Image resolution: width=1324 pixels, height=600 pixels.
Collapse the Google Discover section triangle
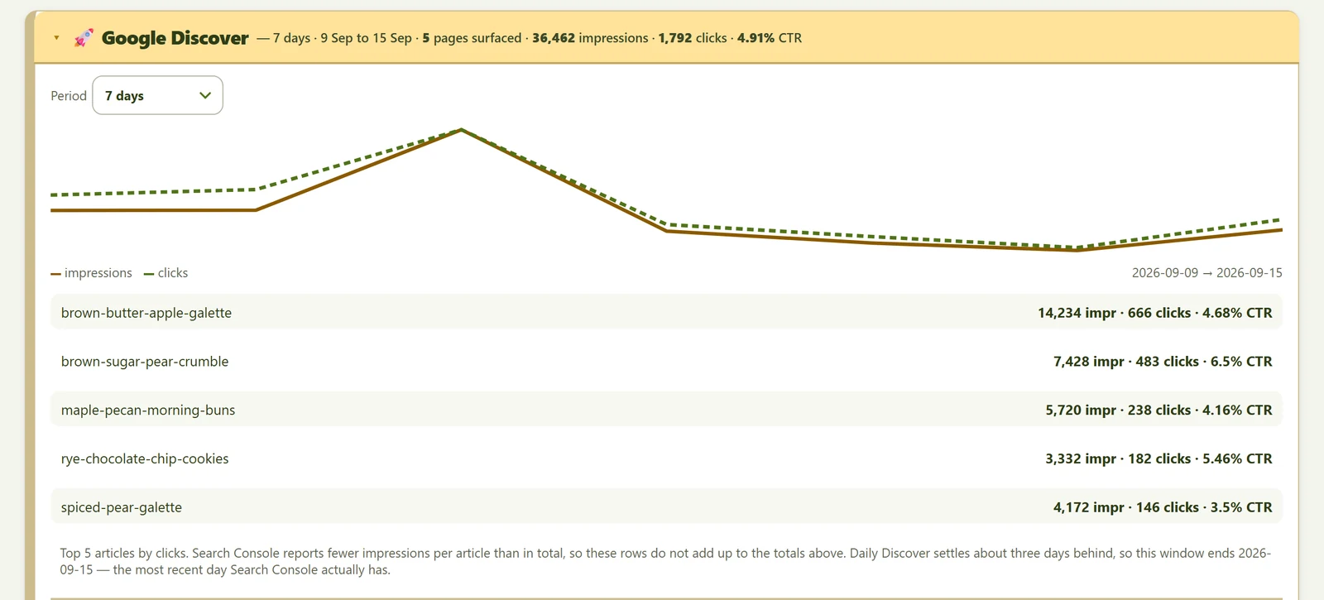point(56,38)
